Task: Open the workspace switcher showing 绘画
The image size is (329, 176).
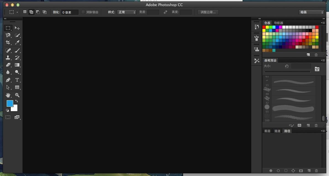Action: tap(311, 12)
